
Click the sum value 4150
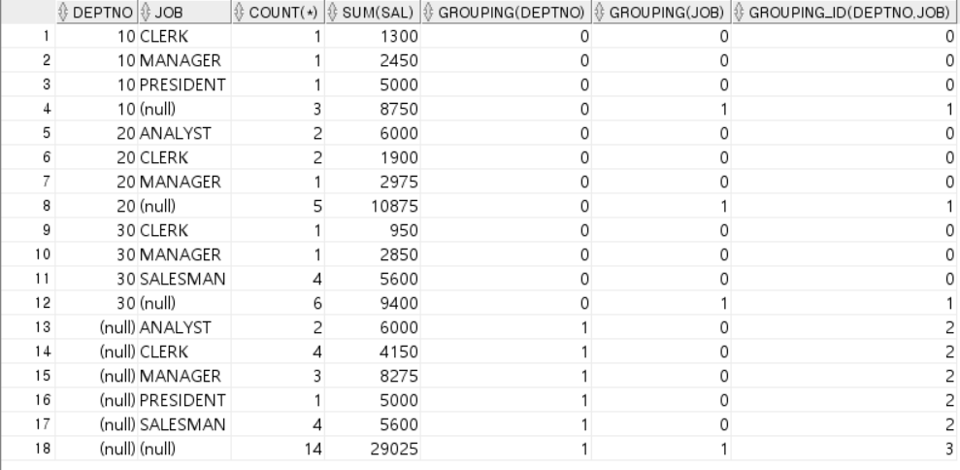coord(399,352)
